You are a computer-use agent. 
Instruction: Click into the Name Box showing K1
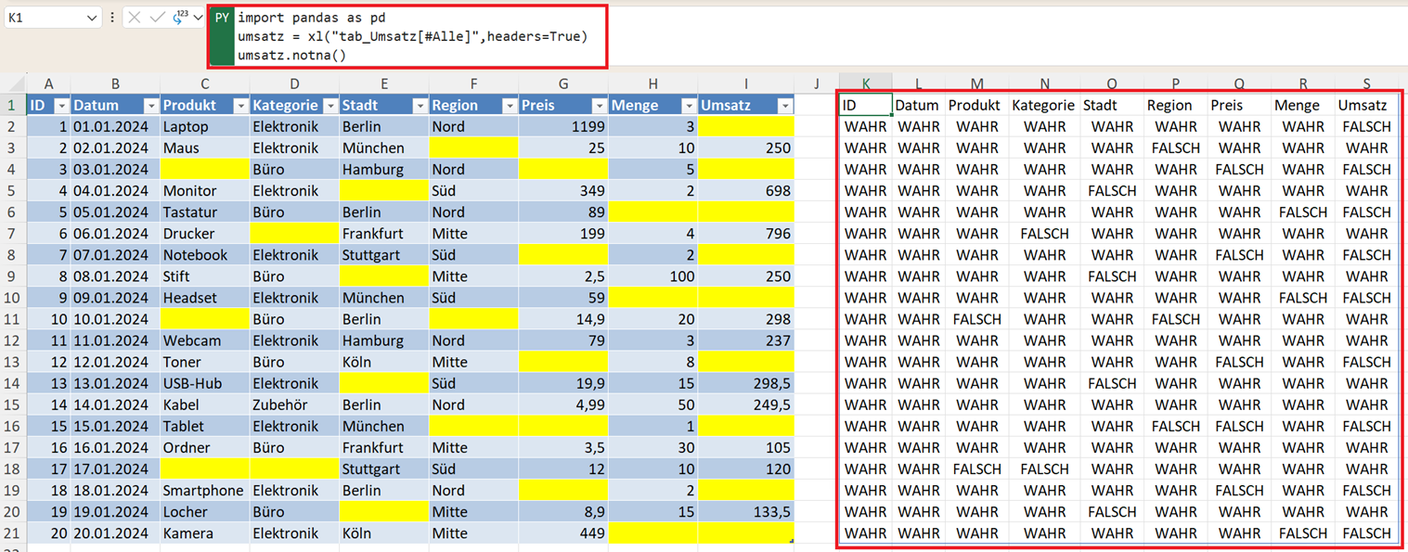pyautogui.click(x=42, y=18)
